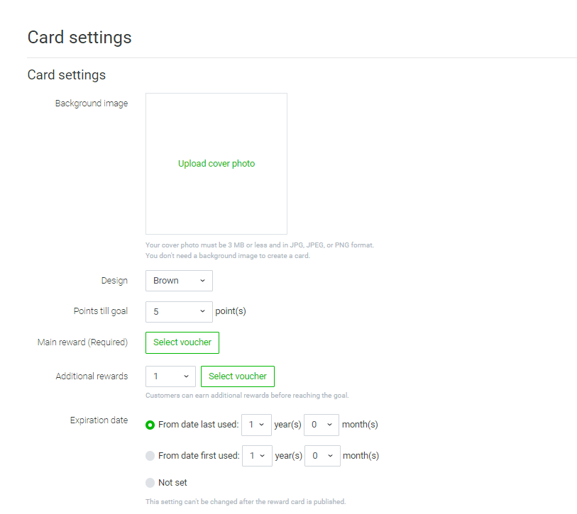The height and width of the screenshot is (514, 577).
Task: Choose 'From date first used' expiration option
Action: tap(150, 455)
